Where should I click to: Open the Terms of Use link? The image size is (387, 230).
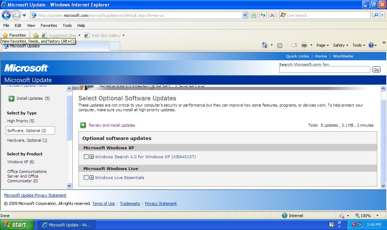tap(104, 203)
